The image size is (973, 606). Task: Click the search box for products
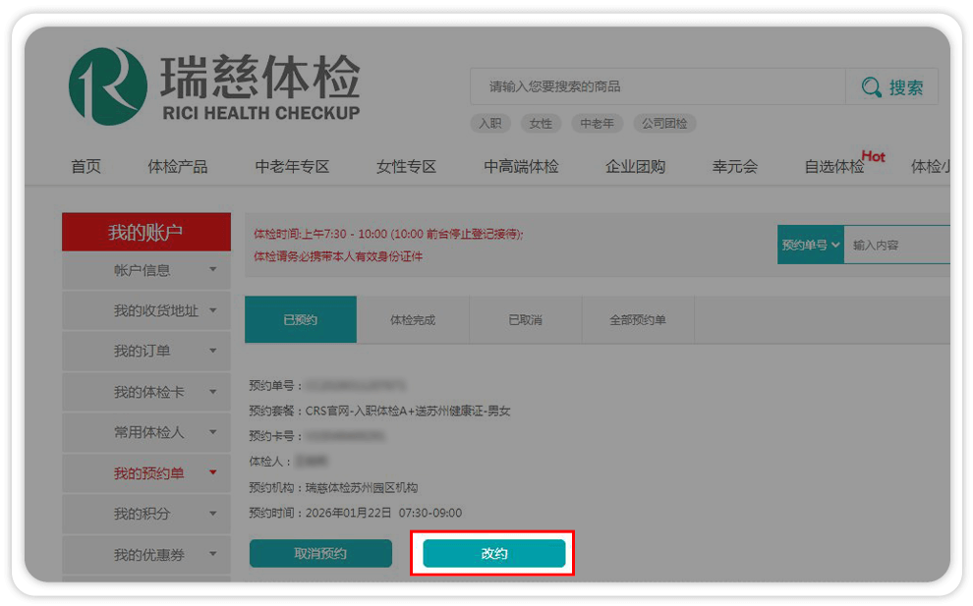tap(657, 86)
